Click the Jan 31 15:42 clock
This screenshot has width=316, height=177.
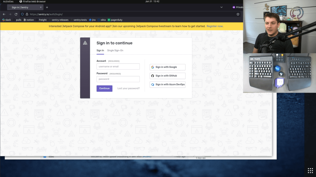coord(152,2)
